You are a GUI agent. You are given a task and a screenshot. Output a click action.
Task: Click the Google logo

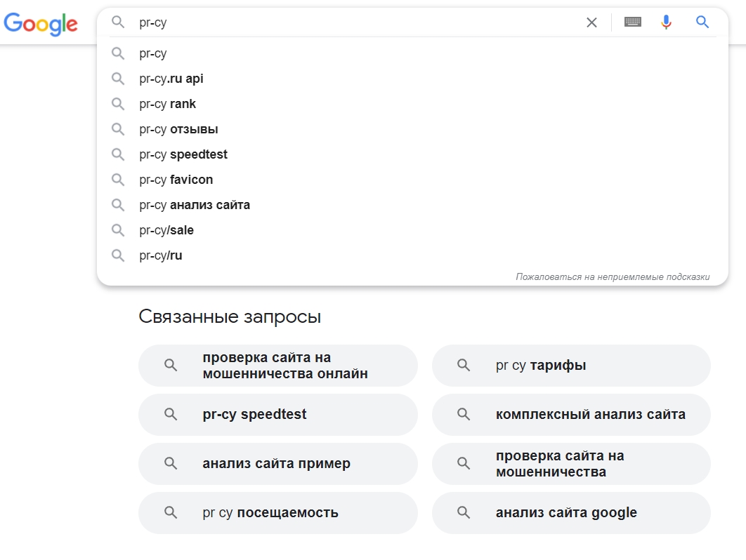[41, 24]
